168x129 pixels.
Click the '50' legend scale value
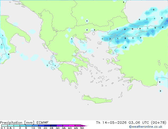[x=82, y=128]
